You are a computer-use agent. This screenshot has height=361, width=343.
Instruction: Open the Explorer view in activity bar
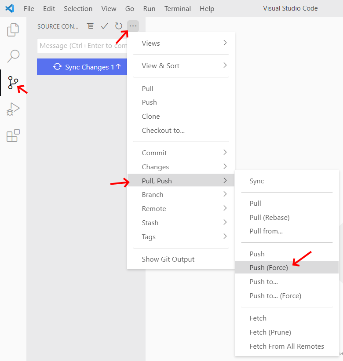(x=13, y=30)
